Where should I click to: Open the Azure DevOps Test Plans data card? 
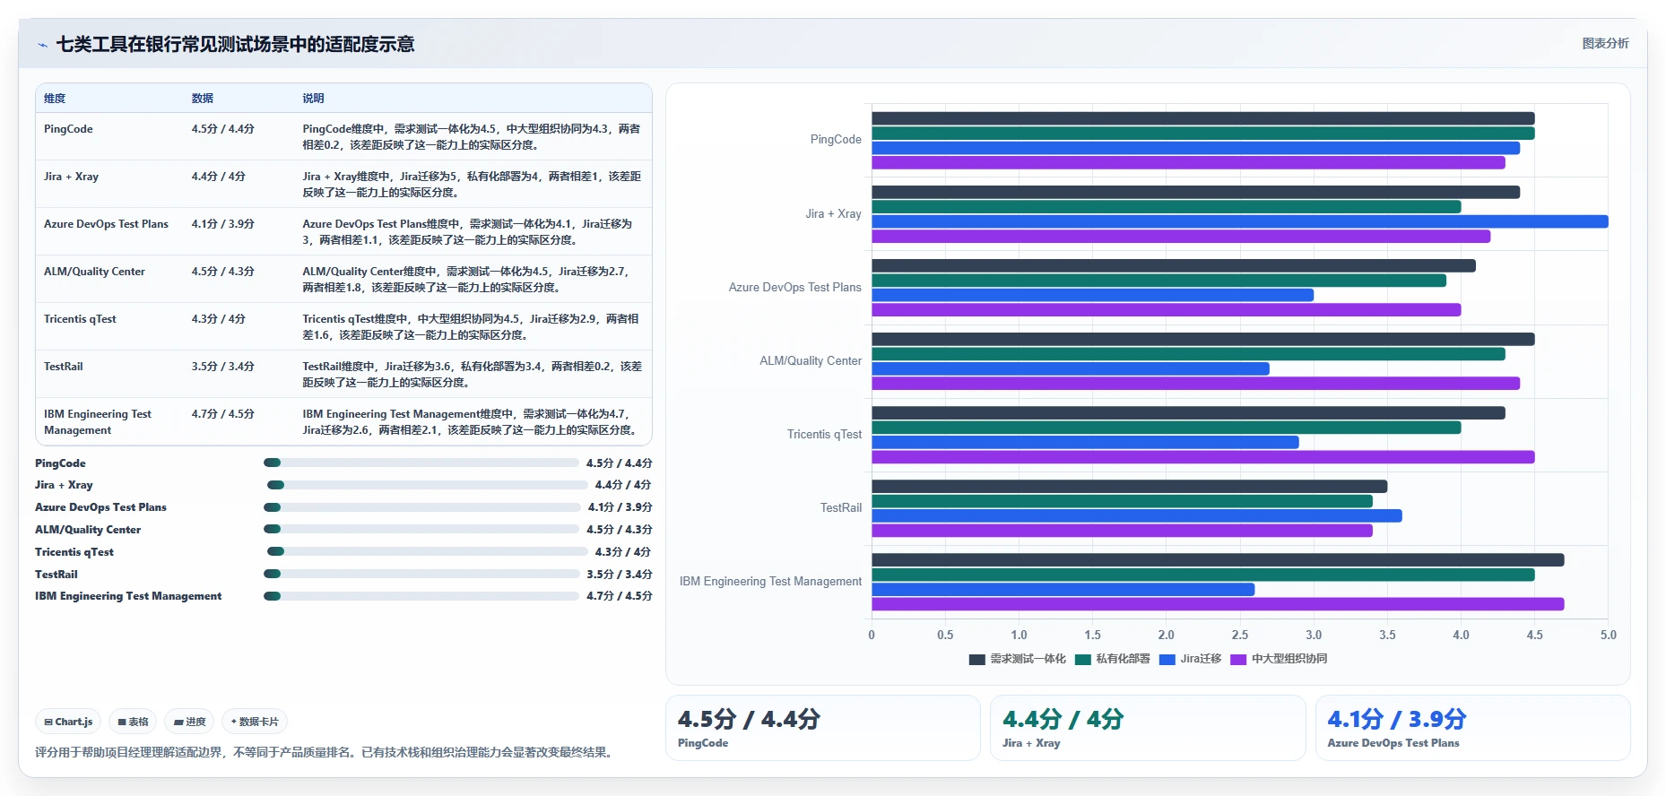(x=1472, y=728)
